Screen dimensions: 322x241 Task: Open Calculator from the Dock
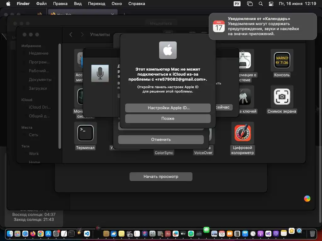point(237,233)
